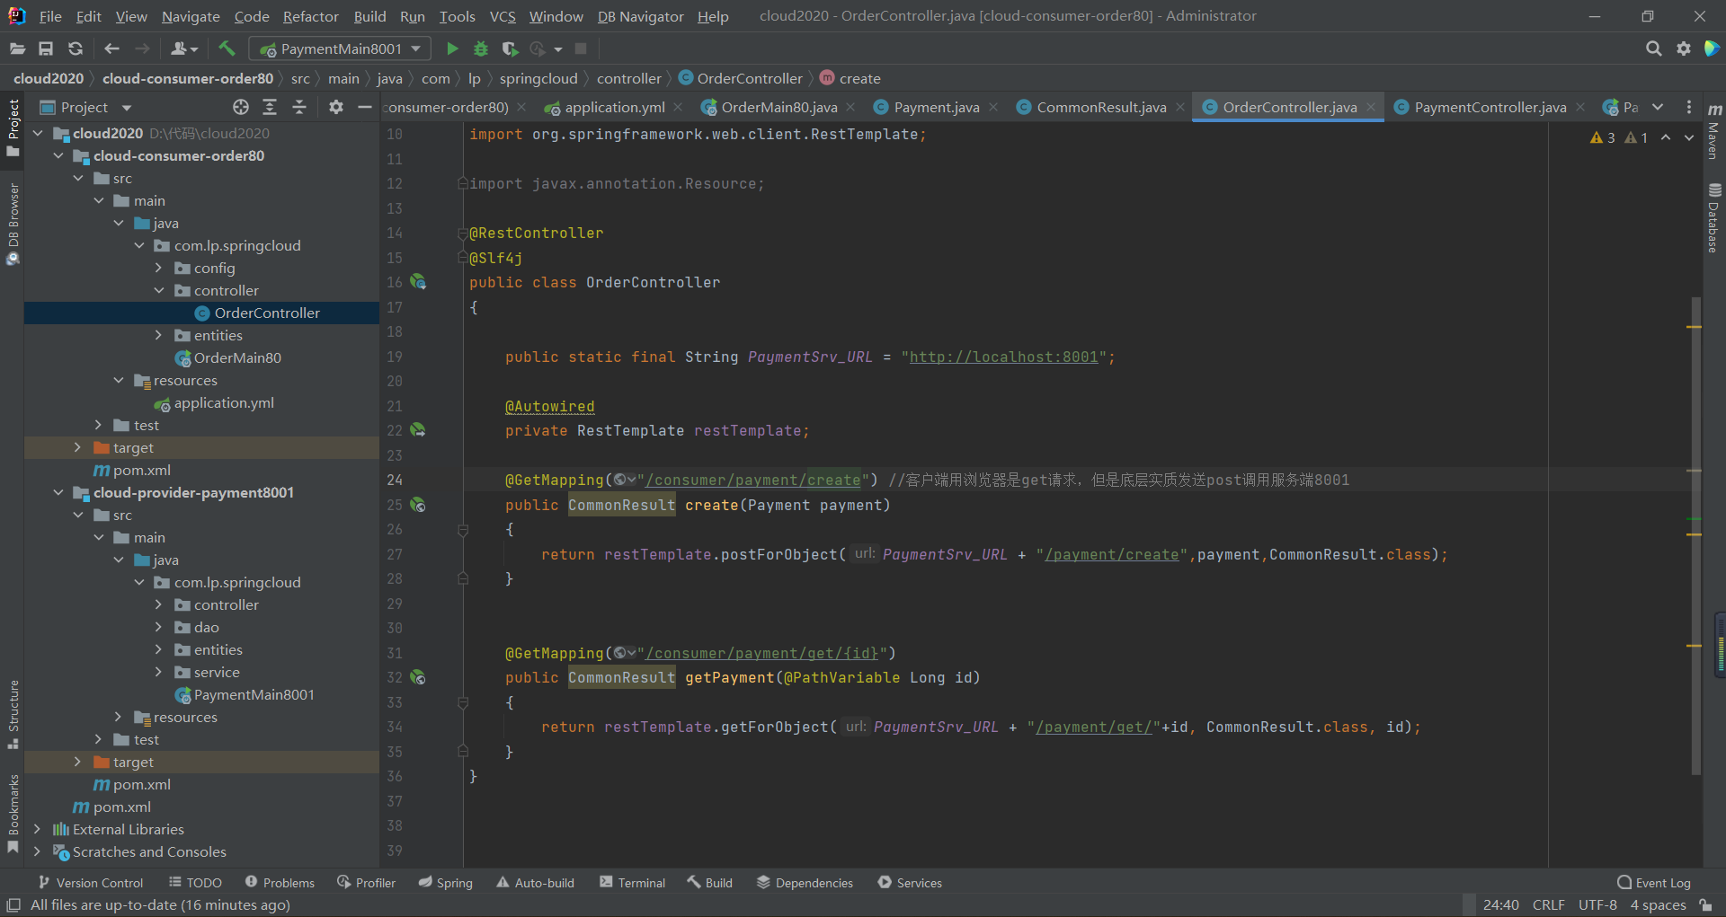
Task: Click gutter run icon beside OrderController class
Action: coord(418,282)
